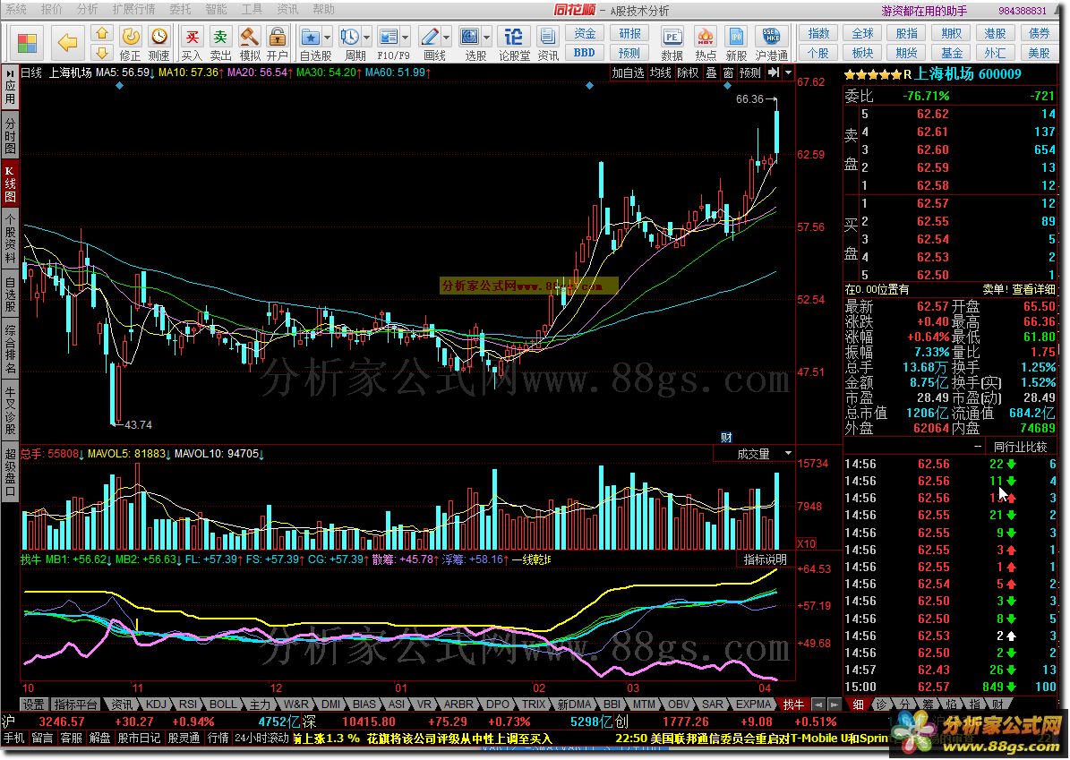Click 同行业比较 industry comparison link
This screenshot has height=760, width=1070.
coord(1020,447)
